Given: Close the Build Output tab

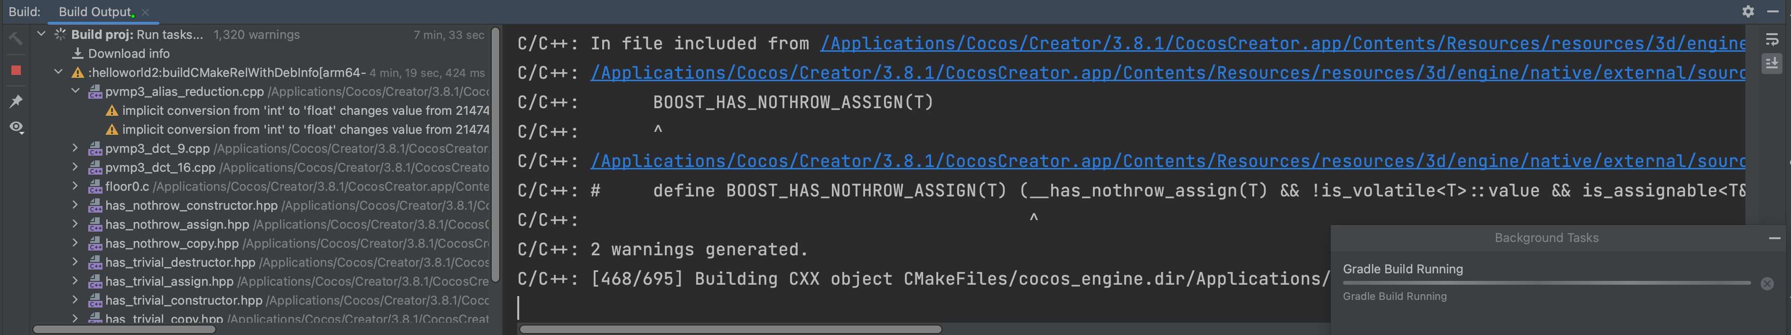Looking at the screenshot, I should pyautogui.click(x=145, y=12).
